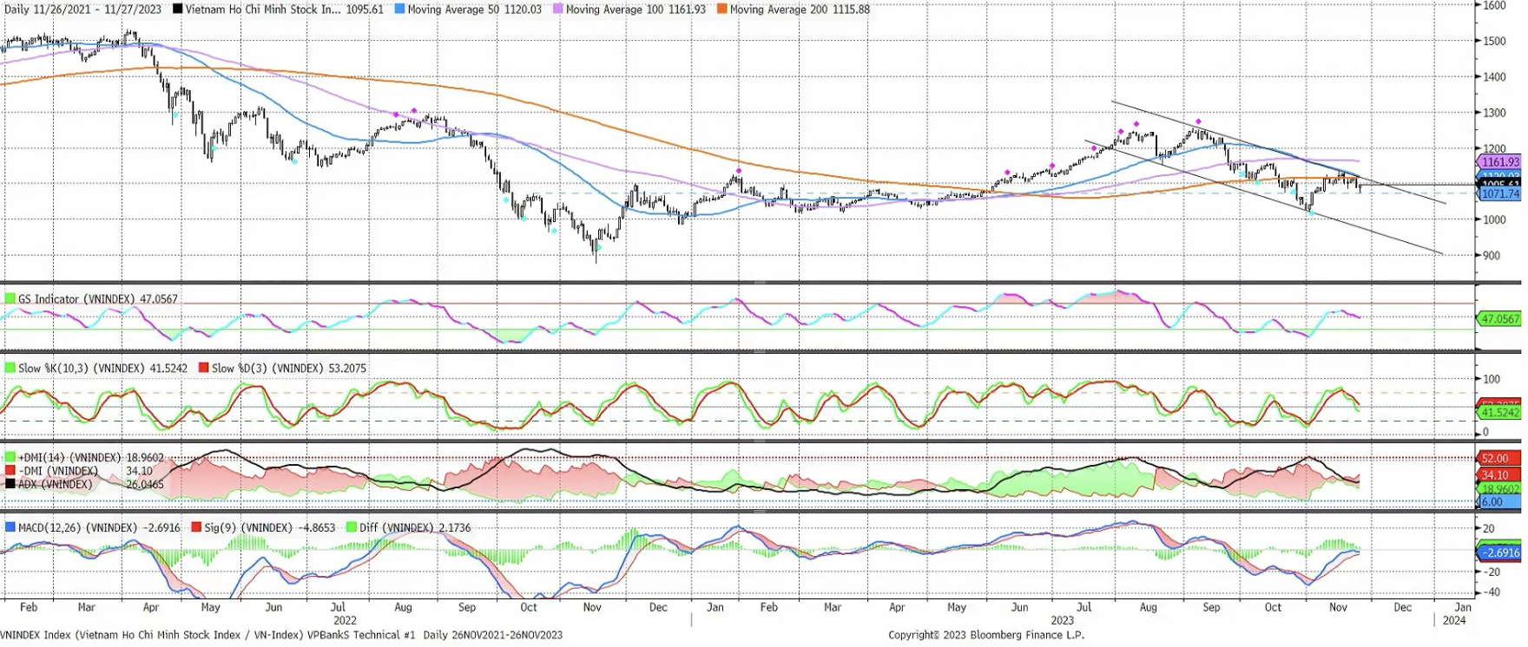Viewport: 1528px width, 647px height.
Task: Click the red Slow %D(3) legend square
Action: (x=204, y=369)
